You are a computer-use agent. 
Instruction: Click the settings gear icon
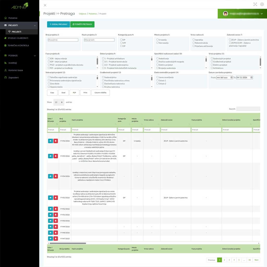262,4
